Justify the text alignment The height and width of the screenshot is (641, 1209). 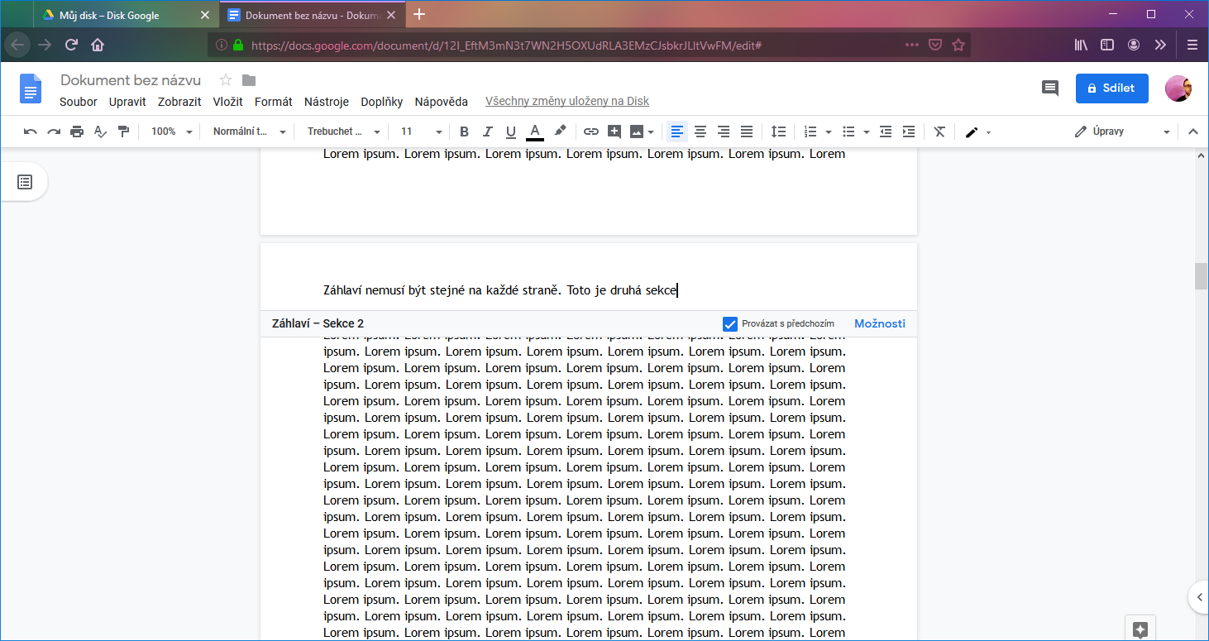point(747,132)
